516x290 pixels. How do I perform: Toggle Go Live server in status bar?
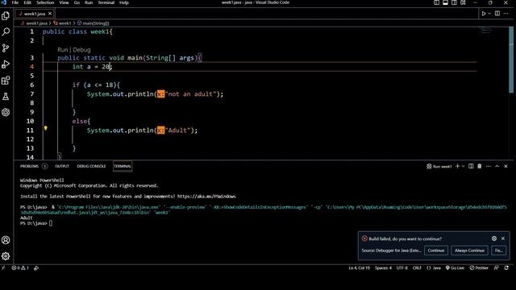(x=455, y=268)
